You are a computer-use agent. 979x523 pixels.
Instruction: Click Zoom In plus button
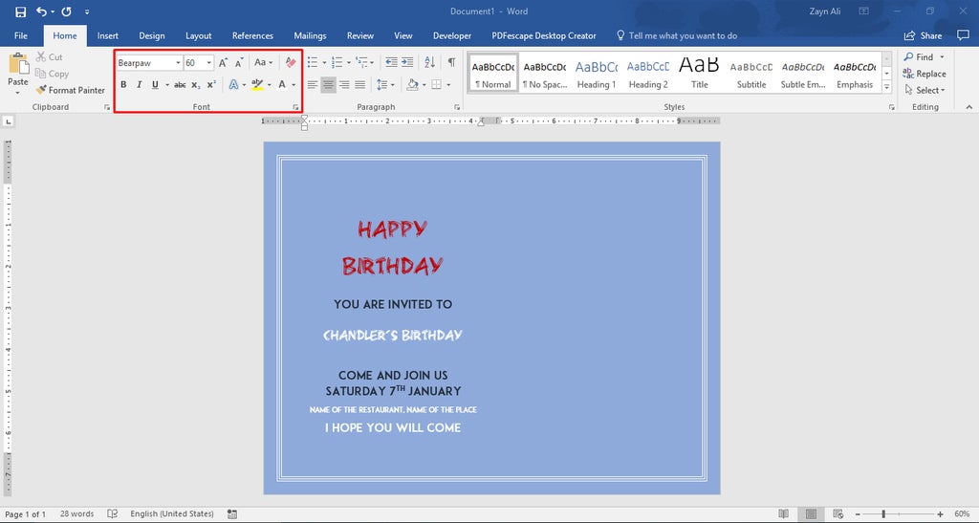pos(940,513)
